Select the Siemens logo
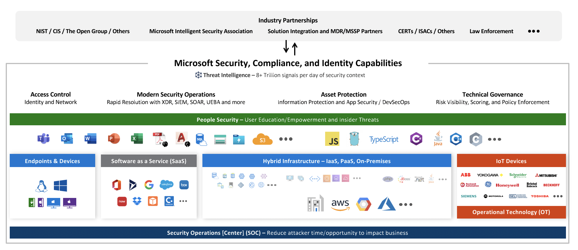 pos(468,196)
